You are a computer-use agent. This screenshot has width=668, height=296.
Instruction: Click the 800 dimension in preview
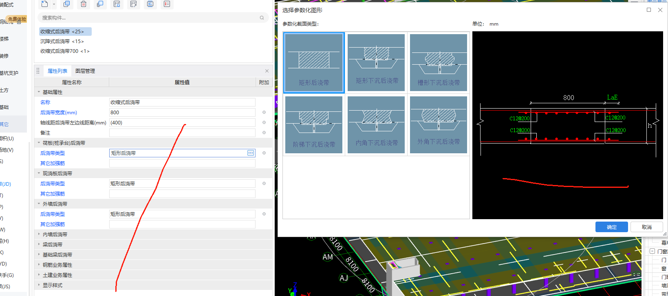[569, 98]
